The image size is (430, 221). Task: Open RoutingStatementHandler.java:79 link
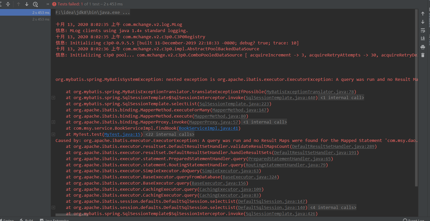point(285,165)
